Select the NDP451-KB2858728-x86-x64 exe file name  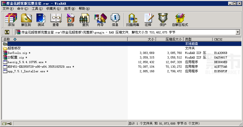[41, 67]
